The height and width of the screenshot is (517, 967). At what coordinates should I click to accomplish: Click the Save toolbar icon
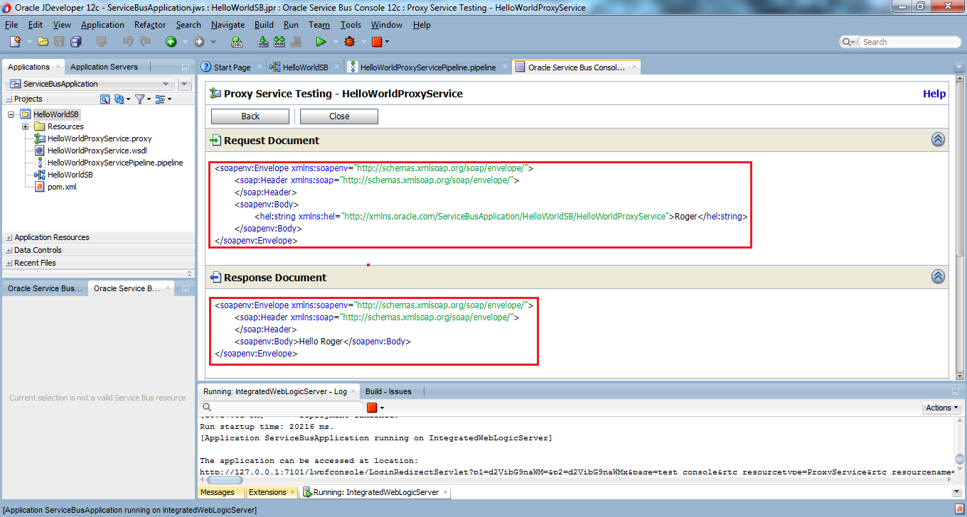point(59,42)
